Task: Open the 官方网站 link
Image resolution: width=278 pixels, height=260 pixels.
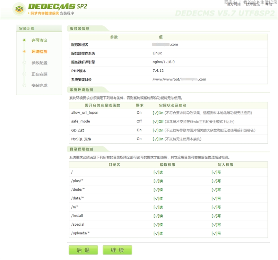Action: pos(234,4)
